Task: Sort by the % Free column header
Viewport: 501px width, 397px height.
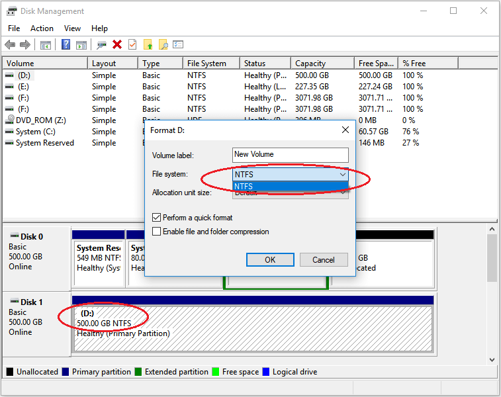Action: click(x=428, y=64)
